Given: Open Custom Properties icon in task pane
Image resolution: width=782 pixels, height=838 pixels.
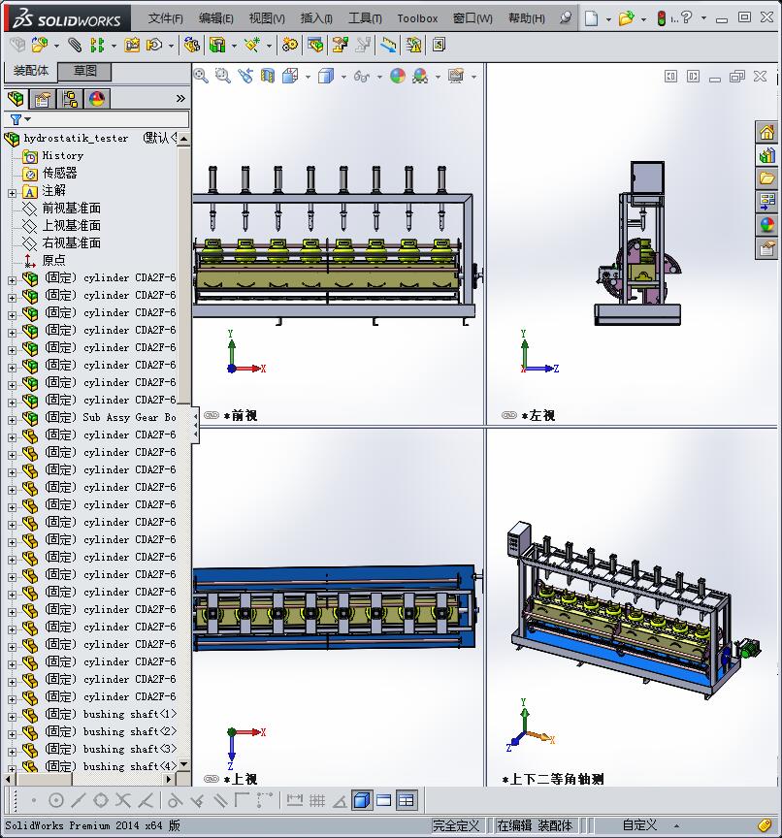Looking at the screenshot, I should pyautogui.click(x=766, y=248).
